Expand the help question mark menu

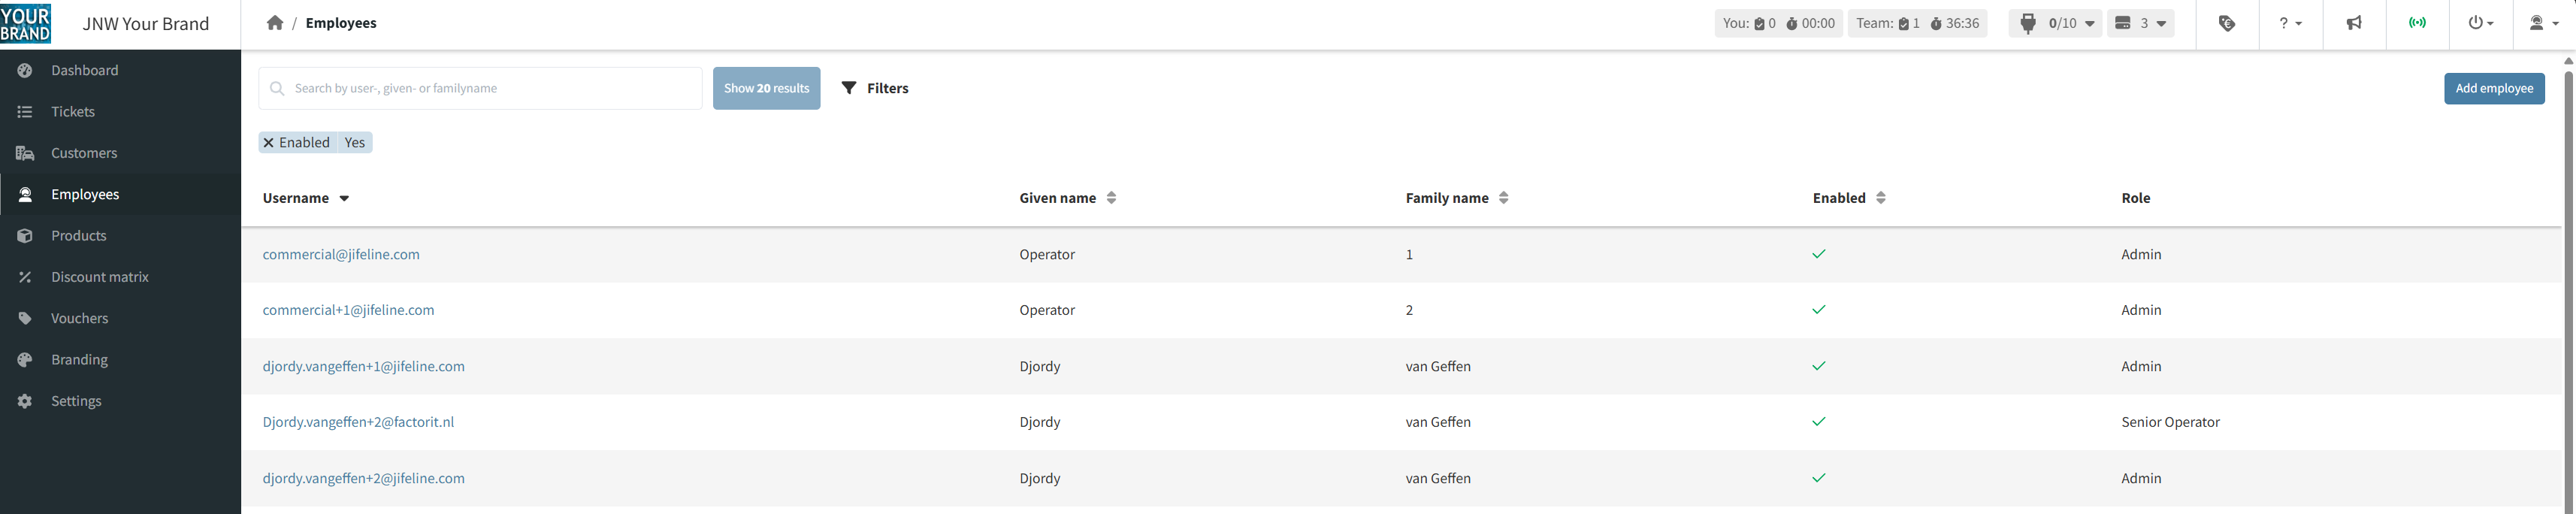pos(2290,23)
